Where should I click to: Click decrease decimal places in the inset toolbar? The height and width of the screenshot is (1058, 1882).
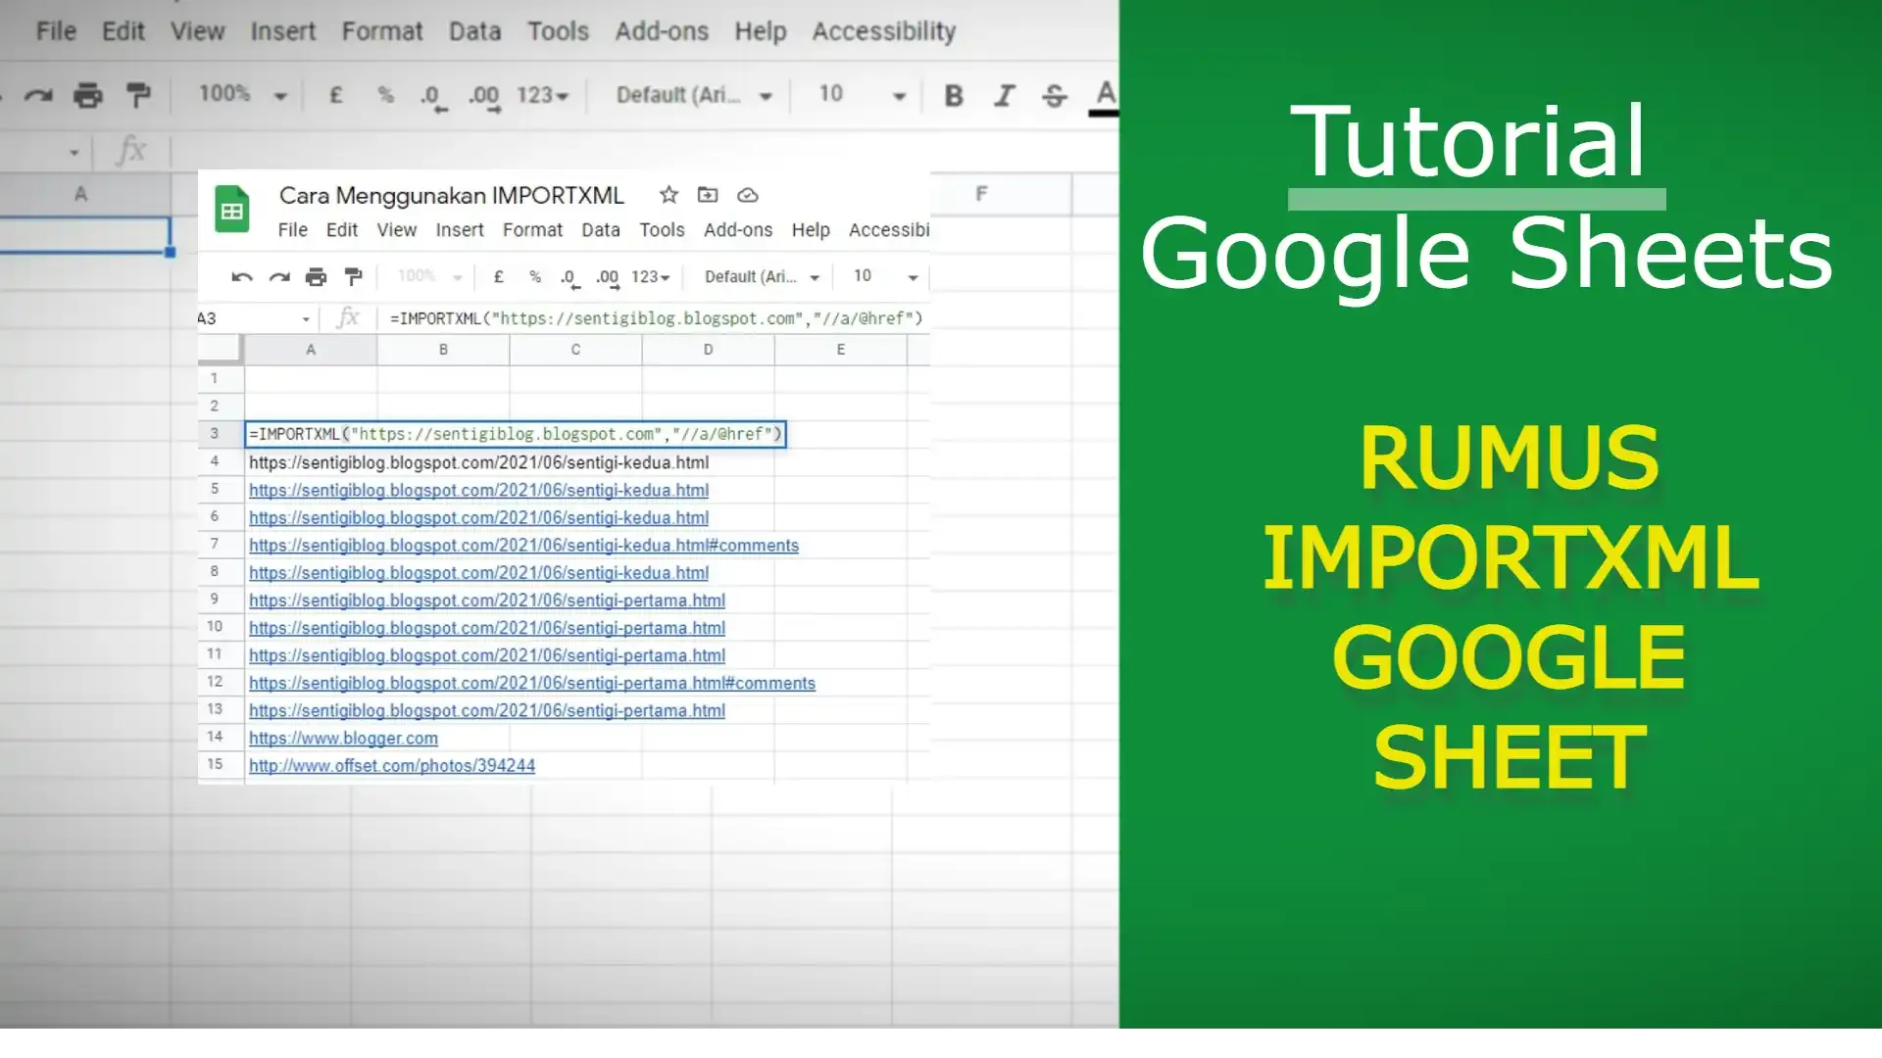(570, 278)
